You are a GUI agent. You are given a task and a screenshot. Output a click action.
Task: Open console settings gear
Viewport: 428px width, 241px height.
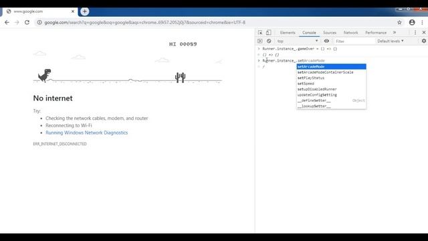pyautogui.click(x=423, y=41)
